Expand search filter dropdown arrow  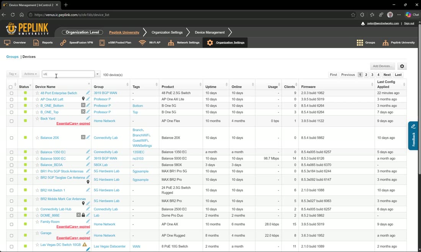pyautogui.click(x=98, y=74)
